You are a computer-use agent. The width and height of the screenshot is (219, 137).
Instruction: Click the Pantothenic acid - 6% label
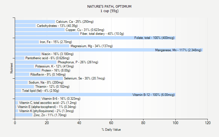coord(47,58)
